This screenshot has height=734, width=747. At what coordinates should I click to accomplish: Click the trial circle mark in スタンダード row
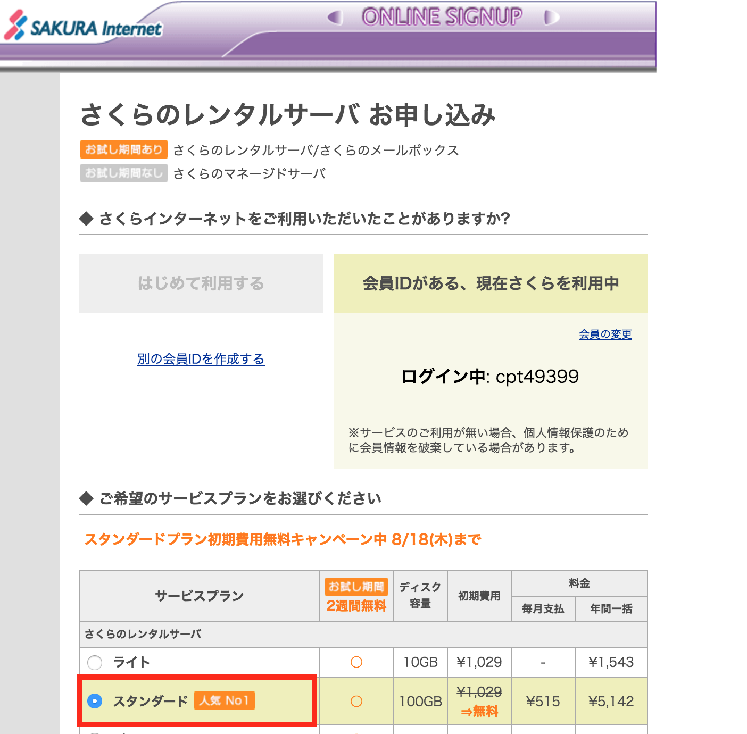pos(356,702)
